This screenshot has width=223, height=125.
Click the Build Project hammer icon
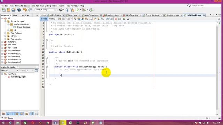[67, 10]
